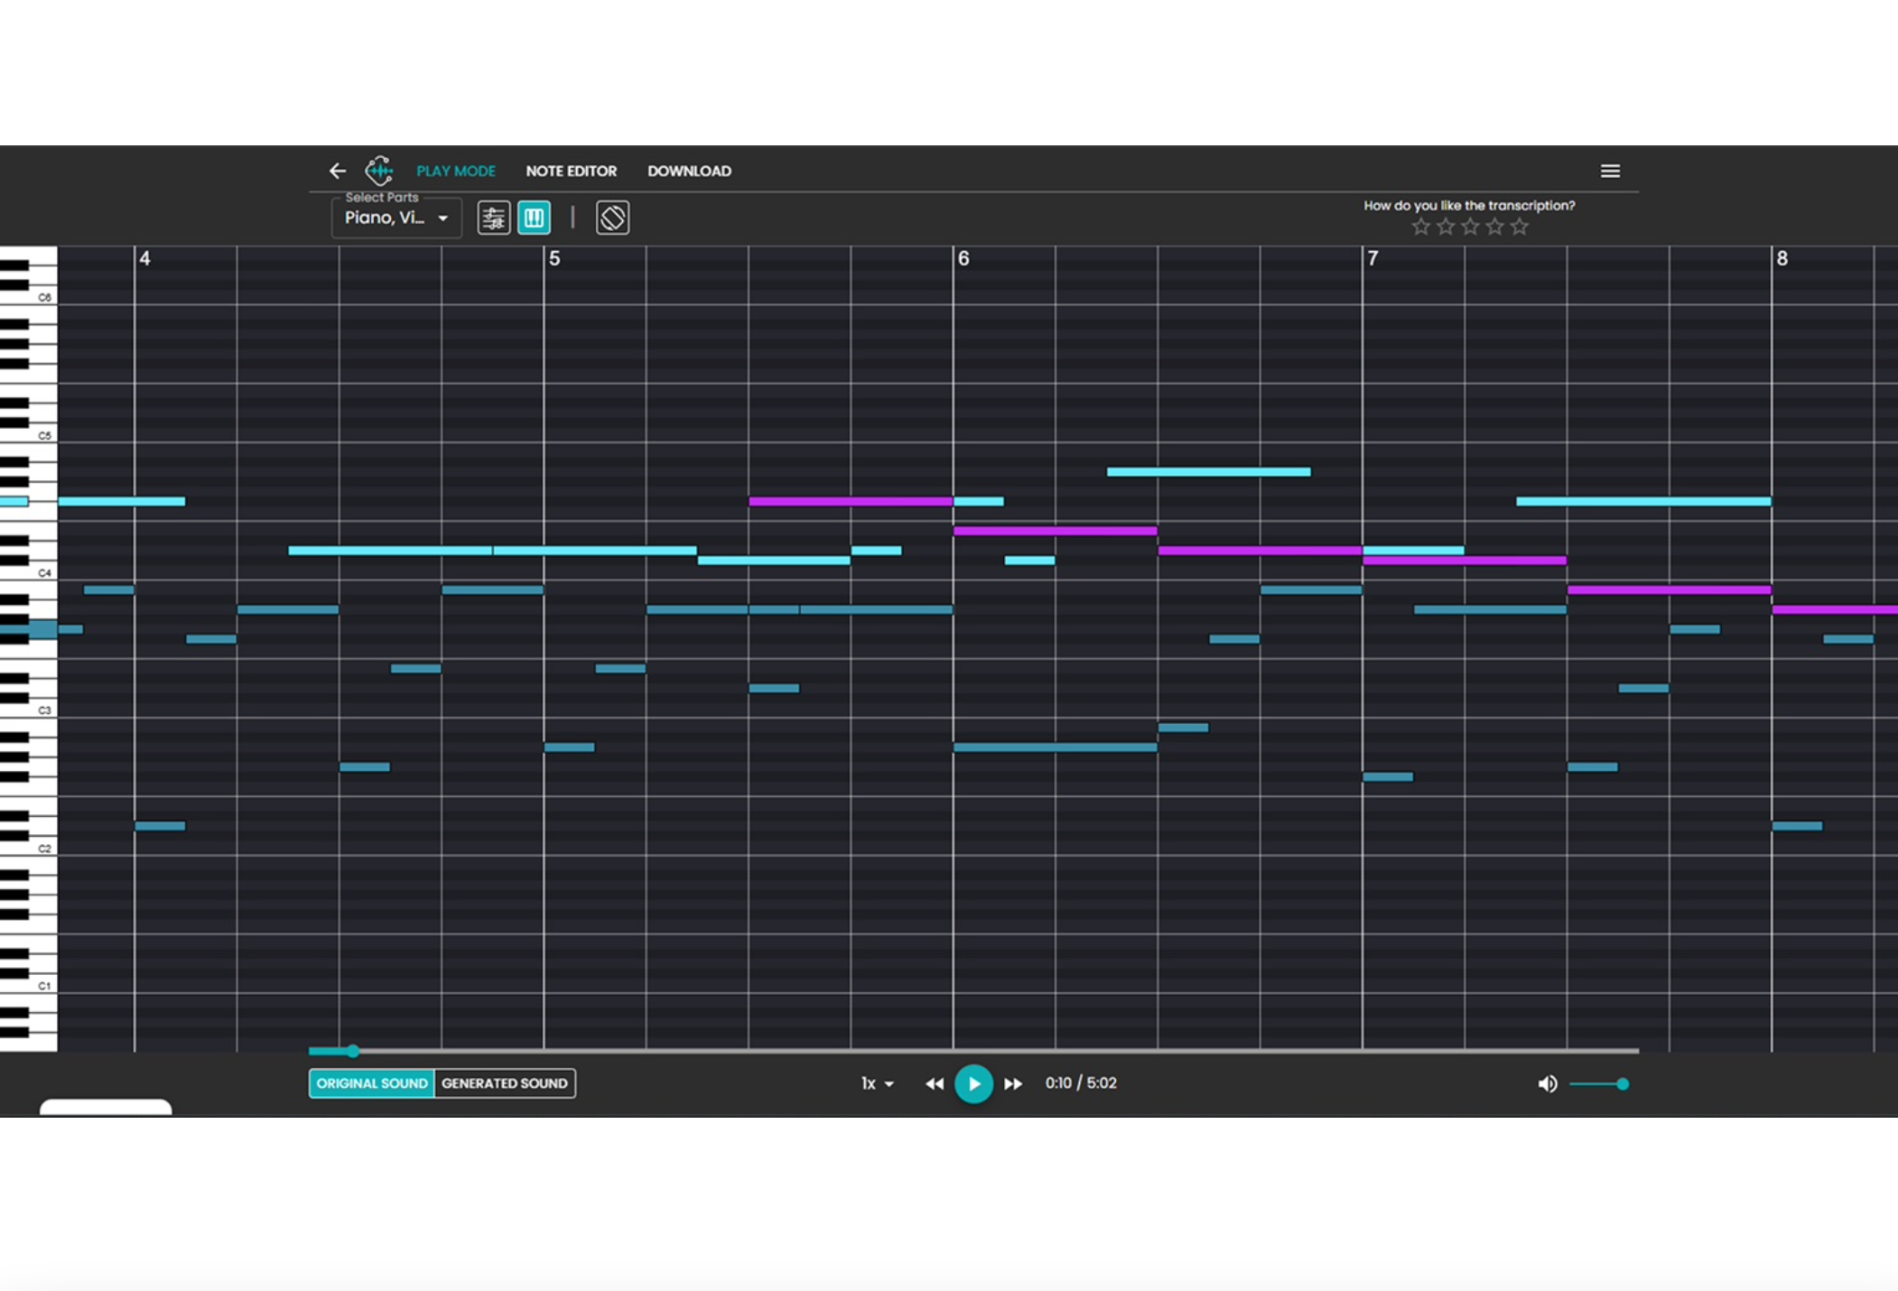Switch to Play Mode tab
1898x1291 pixels.
click(455, 171)
